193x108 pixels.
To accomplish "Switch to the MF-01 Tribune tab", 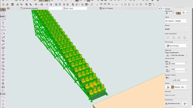I will pyautogui.click(x=106, y=8).
